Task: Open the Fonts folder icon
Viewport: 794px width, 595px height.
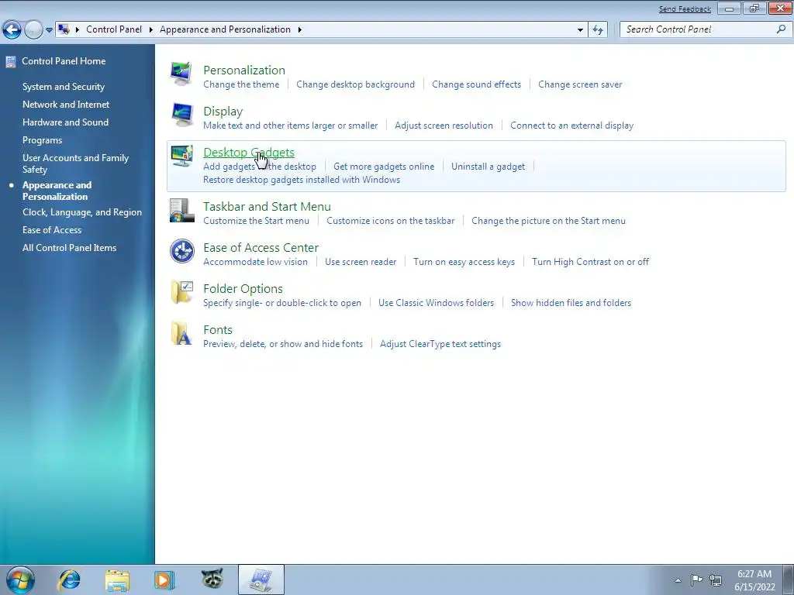Action: [x=181, y=333]
